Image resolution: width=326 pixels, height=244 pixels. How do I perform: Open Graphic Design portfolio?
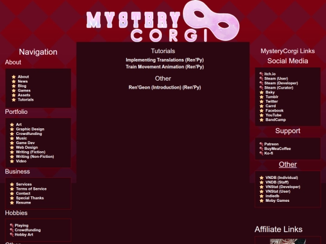30,129
